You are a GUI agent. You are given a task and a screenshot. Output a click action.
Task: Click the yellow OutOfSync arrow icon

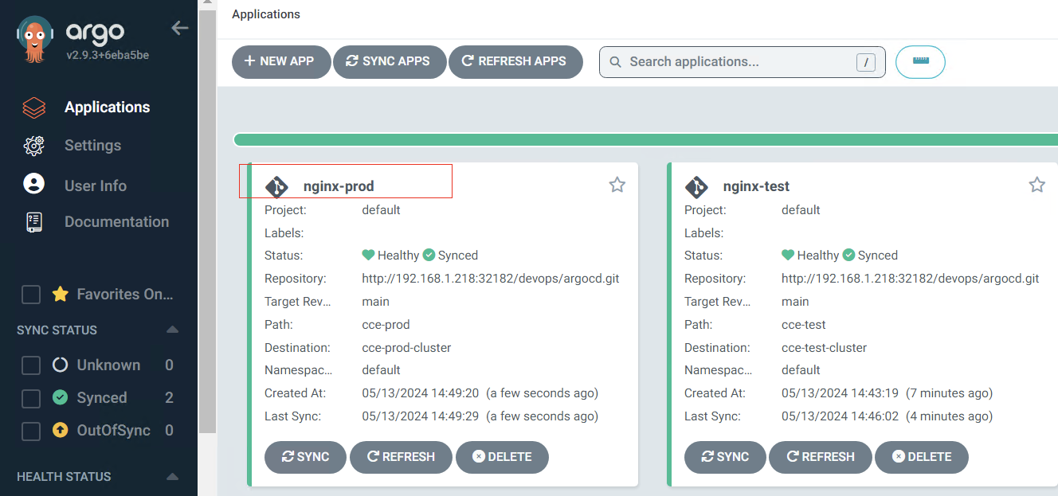pos(60,430)
